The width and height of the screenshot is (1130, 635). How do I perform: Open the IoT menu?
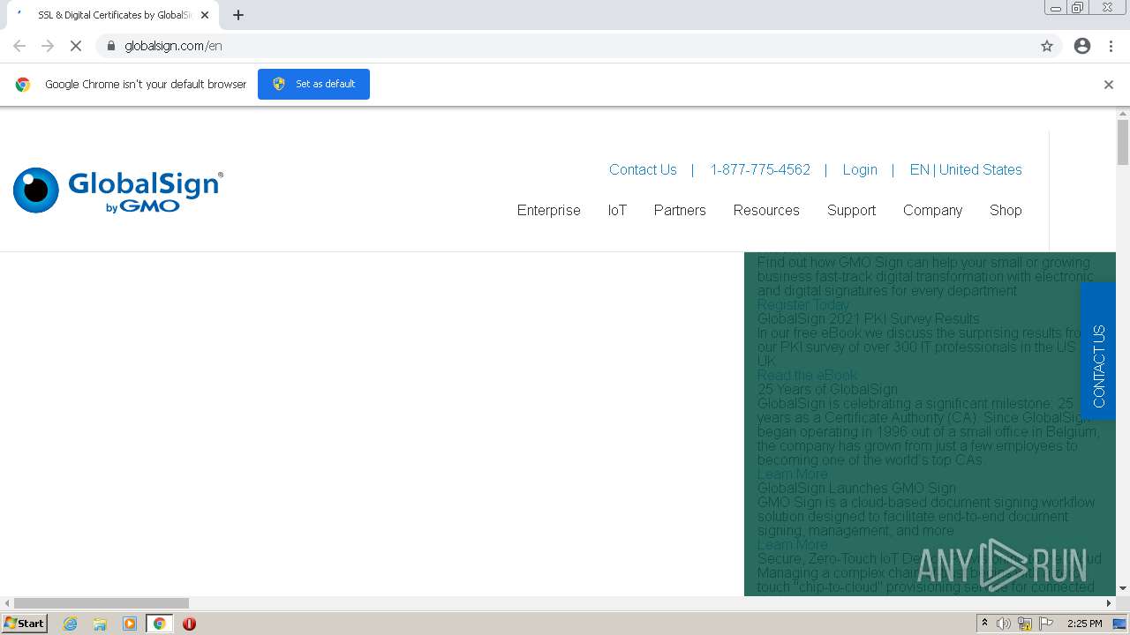pyautogui.click(x=617, y=210)
